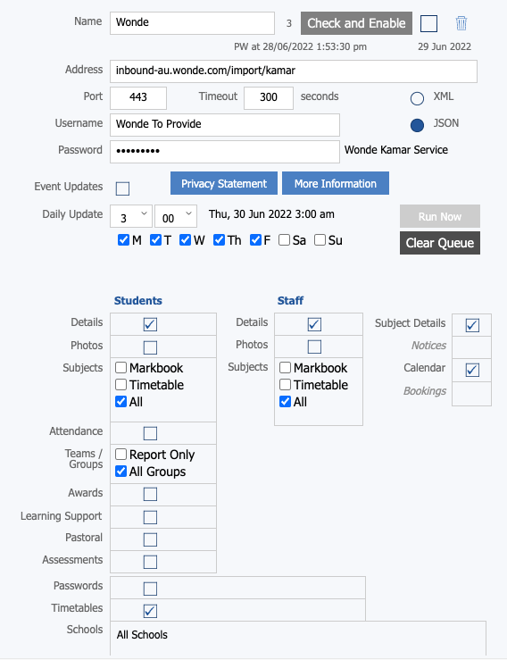Viewport: 507px width, 660px height.
Task: Tick the checkbox beside Check and Enable
Action: tap(428, 23)
